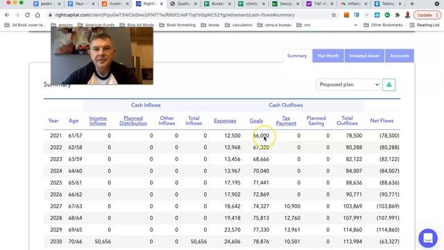Click the Chrome Update button
This screenshot has width=444, height=250.
click(427, 15)
